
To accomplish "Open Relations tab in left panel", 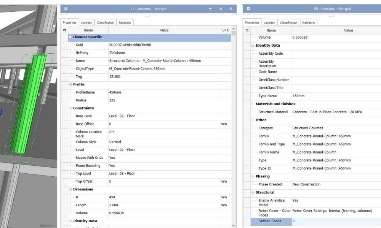I will click(125, 22).
